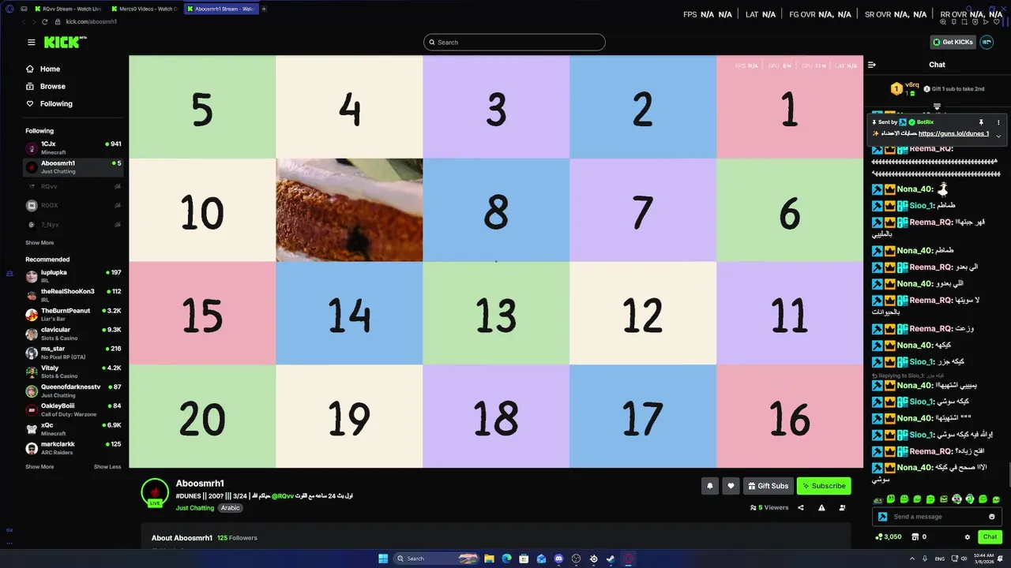Viewport: 1011px width, 568px height.
Task: Click the cake image tile in stream
Action: (349, 210)
